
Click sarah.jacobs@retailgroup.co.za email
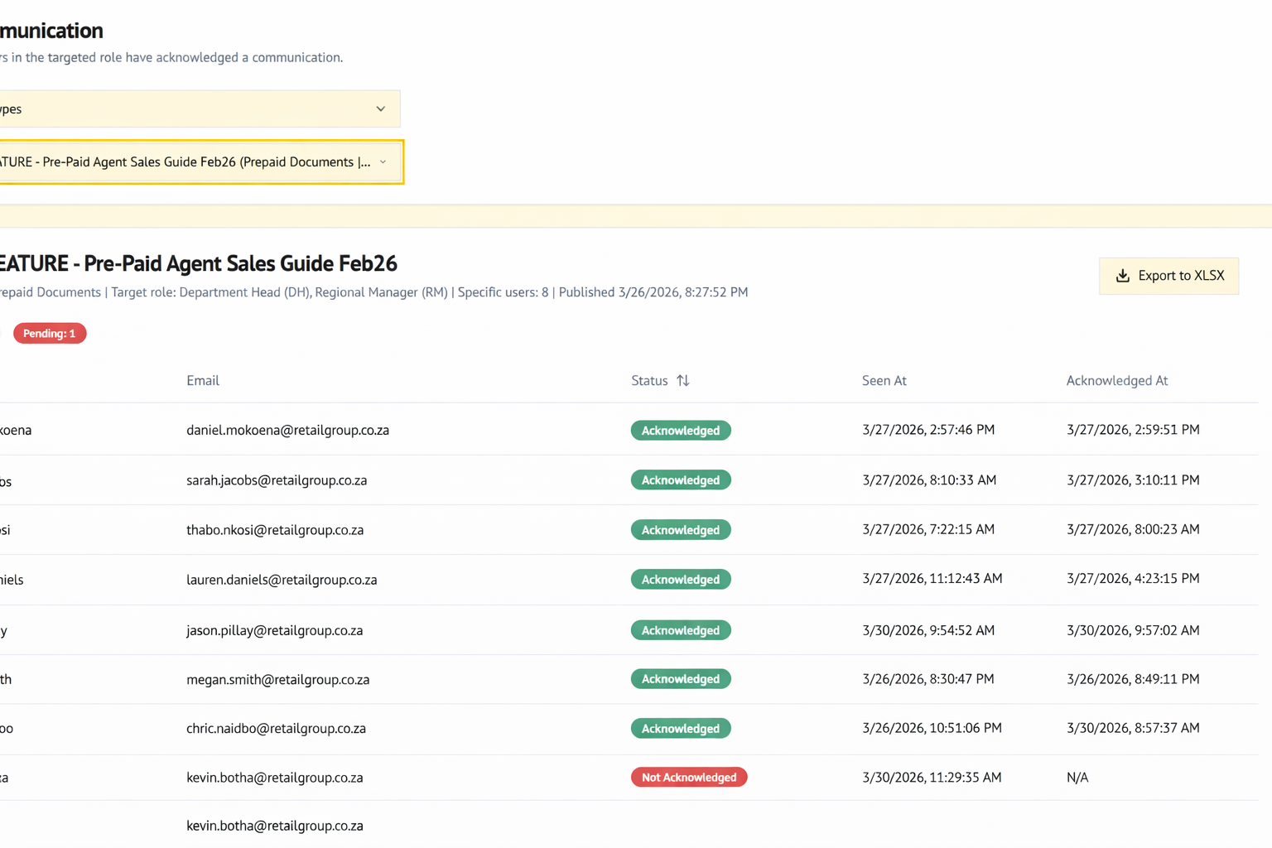coord(277,480)
